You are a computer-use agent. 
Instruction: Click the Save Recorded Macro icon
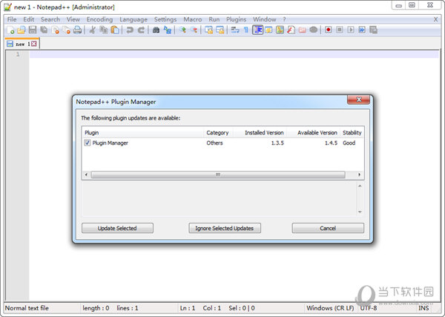[374, 30]
